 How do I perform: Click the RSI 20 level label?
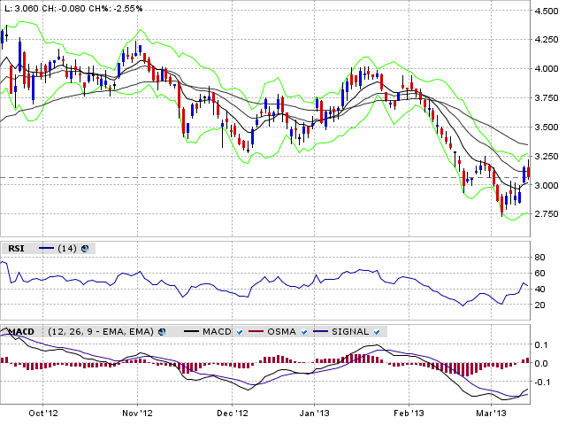coord(539,305)
